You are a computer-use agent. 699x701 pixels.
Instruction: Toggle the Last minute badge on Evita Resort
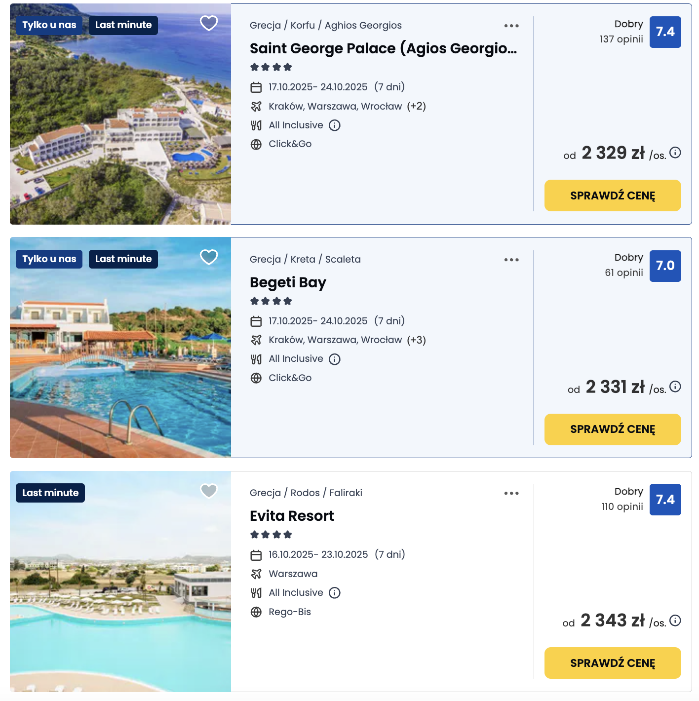50,492
